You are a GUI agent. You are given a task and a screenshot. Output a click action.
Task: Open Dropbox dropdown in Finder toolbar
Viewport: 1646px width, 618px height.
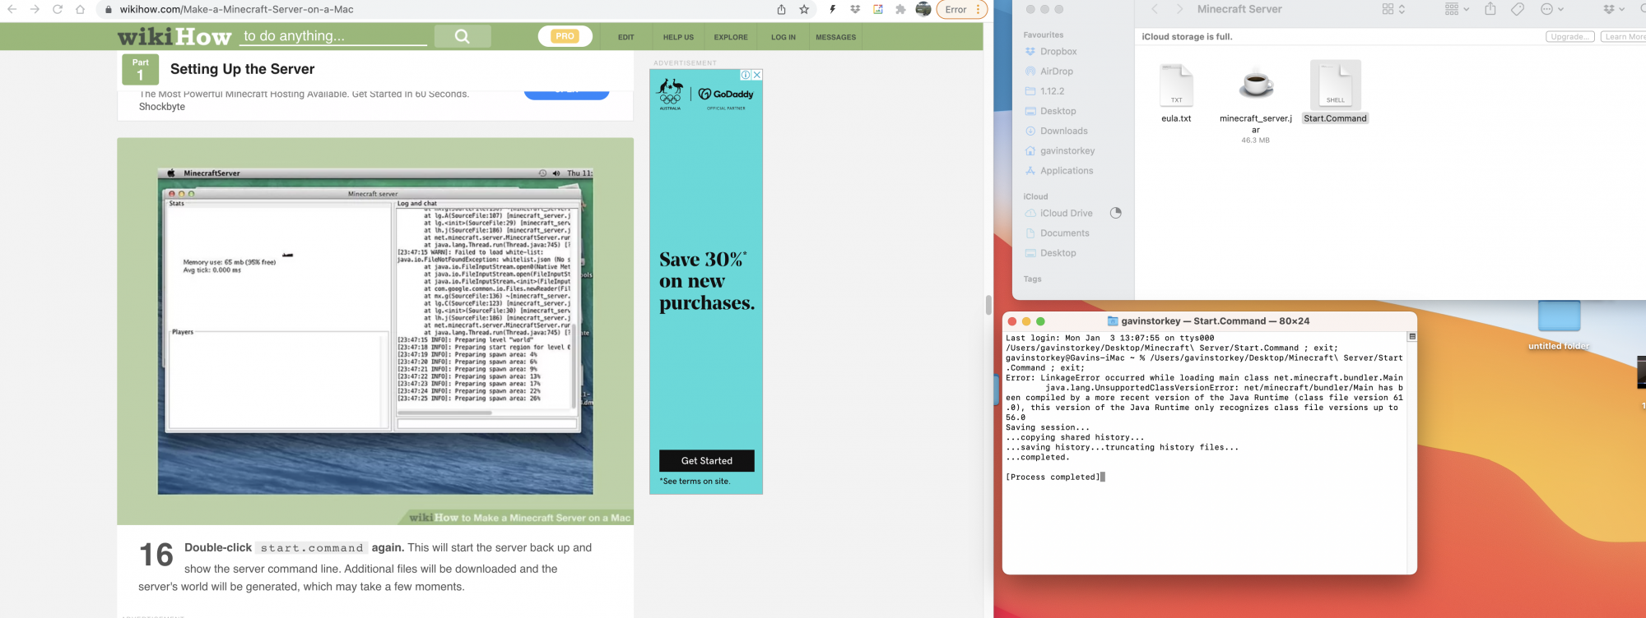(1614, 9)
